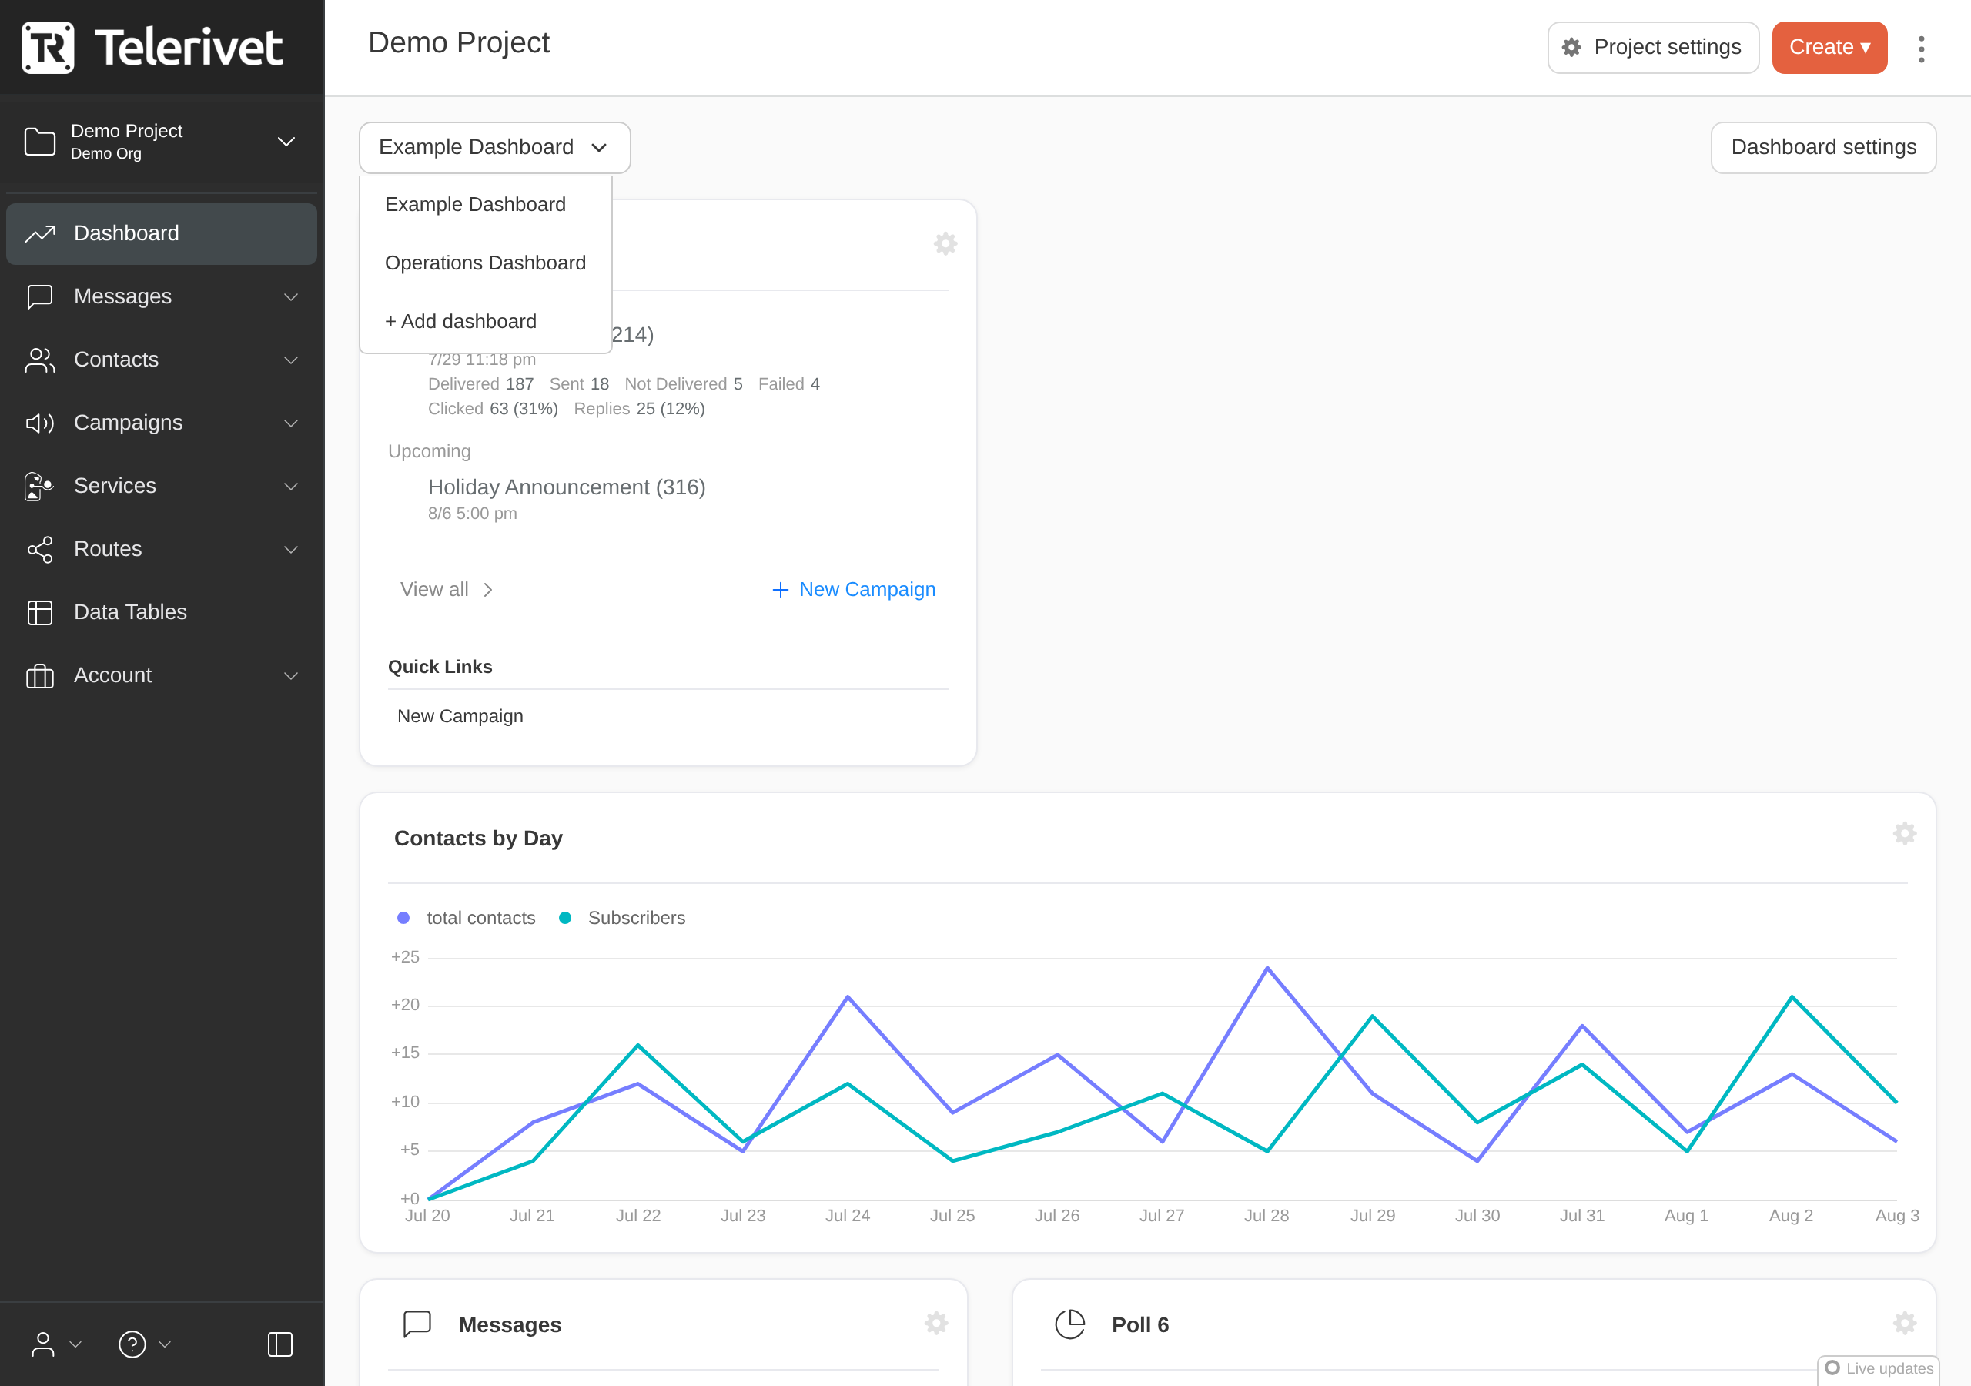1971x1386 pixels.
Task: Open Dashboard settings
Action: click(x=1823, y=148)
